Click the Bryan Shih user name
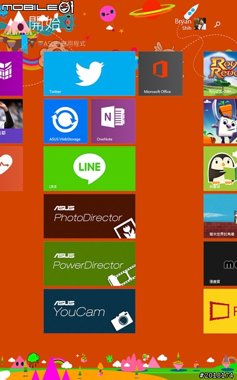This screenshot has width=237, height=380. (183, 24)
